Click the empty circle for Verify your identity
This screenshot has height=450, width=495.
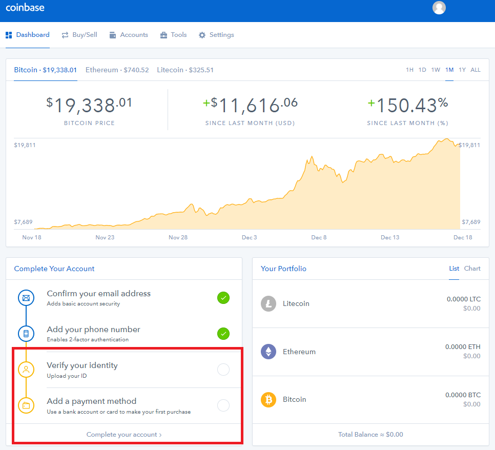(x=223, y=370)
